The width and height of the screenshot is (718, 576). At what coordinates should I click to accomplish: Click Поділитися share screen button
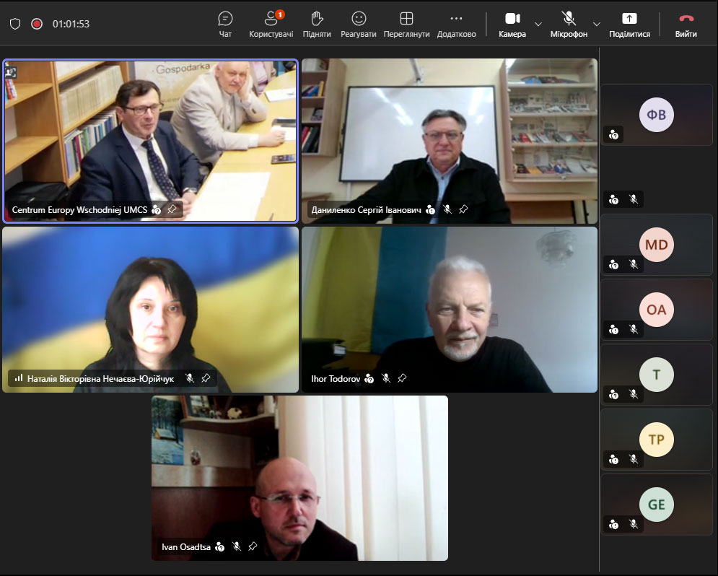(630, 25)
